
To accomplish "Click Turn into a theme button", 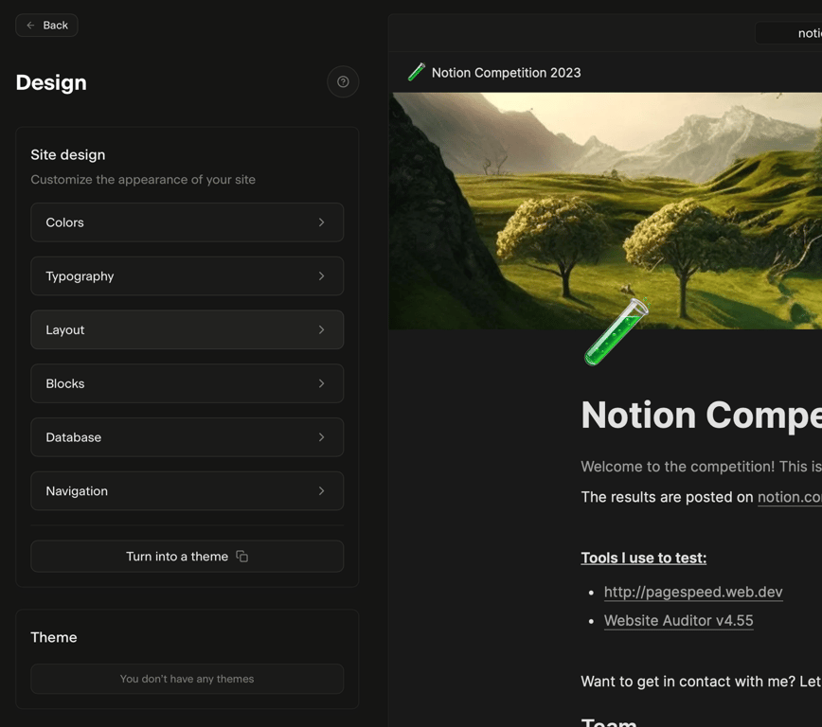I will 188,556.
